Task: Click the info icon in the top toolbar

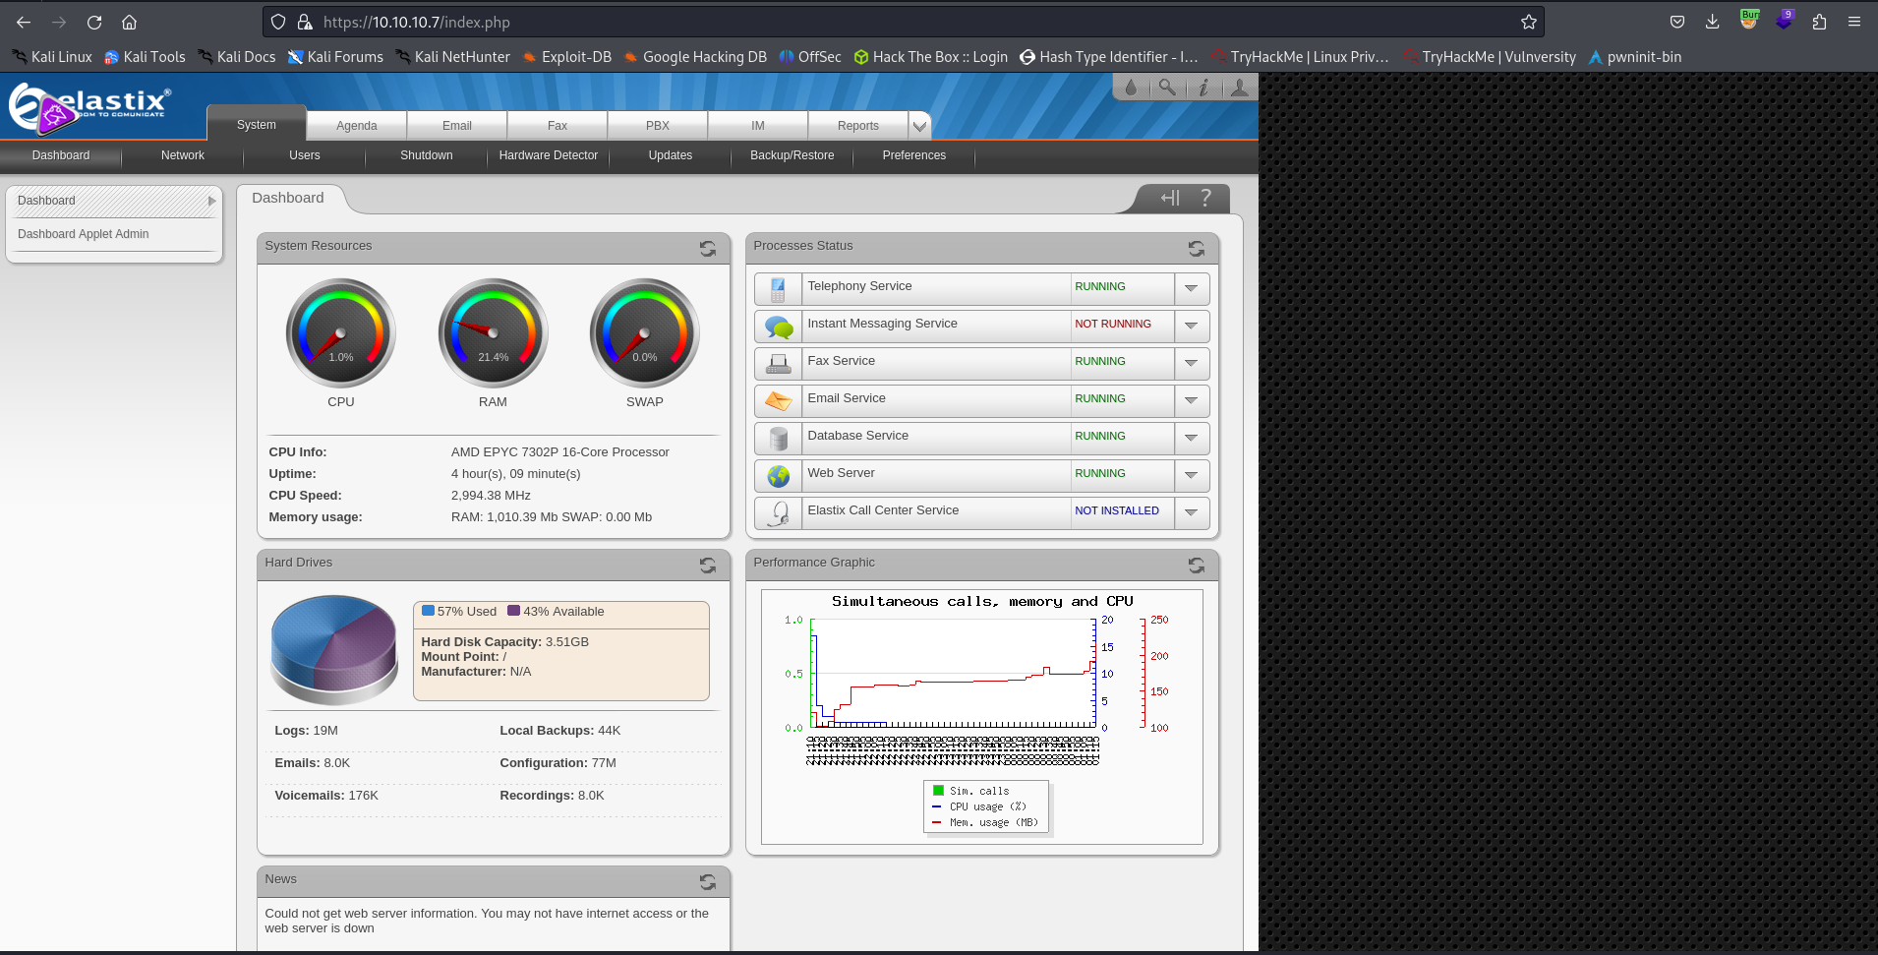Action: coord(1203,88)
